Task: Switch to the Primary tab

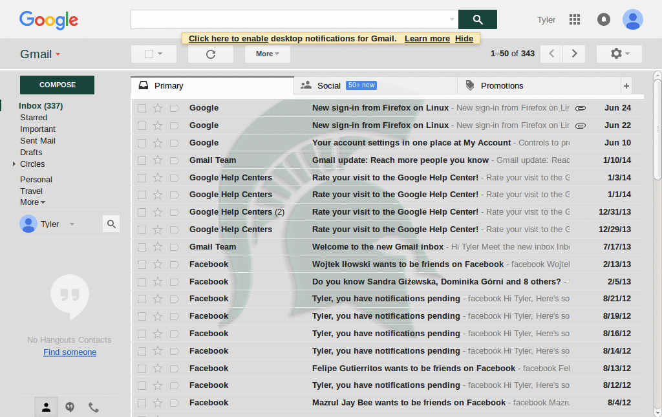Action: [x=212, y=86]
